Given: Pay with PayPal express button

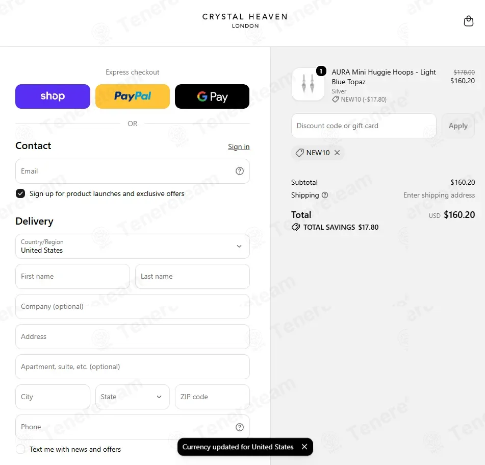Looking at the screenshot, I should (x=133, y=96).
